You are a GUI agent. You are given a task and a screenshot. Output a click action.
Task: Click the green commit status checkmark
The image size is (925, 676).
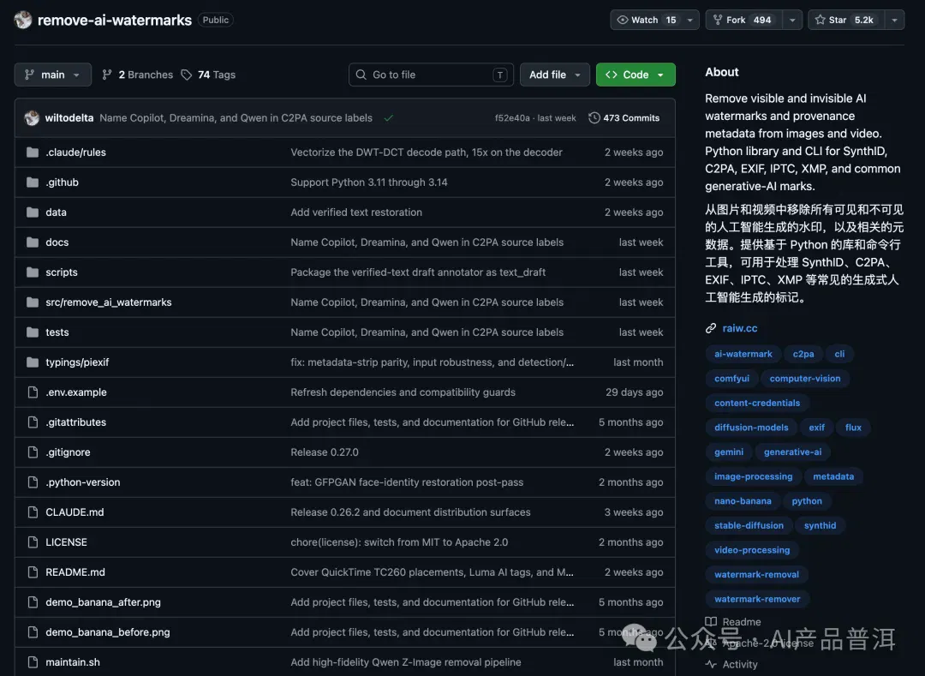(x=388, y=118)
